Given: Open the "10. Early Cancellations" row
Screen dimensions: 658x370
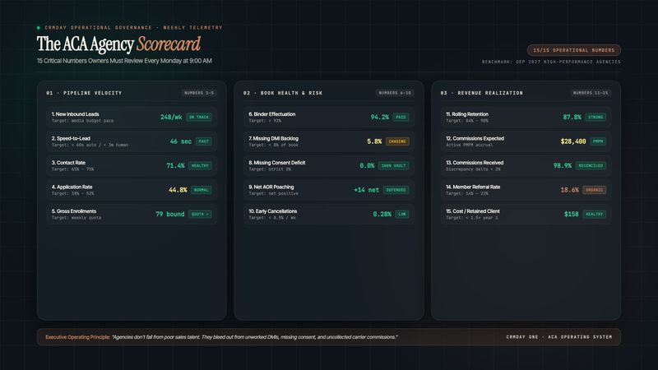Looking at the screenshot, I should (328, 215).
